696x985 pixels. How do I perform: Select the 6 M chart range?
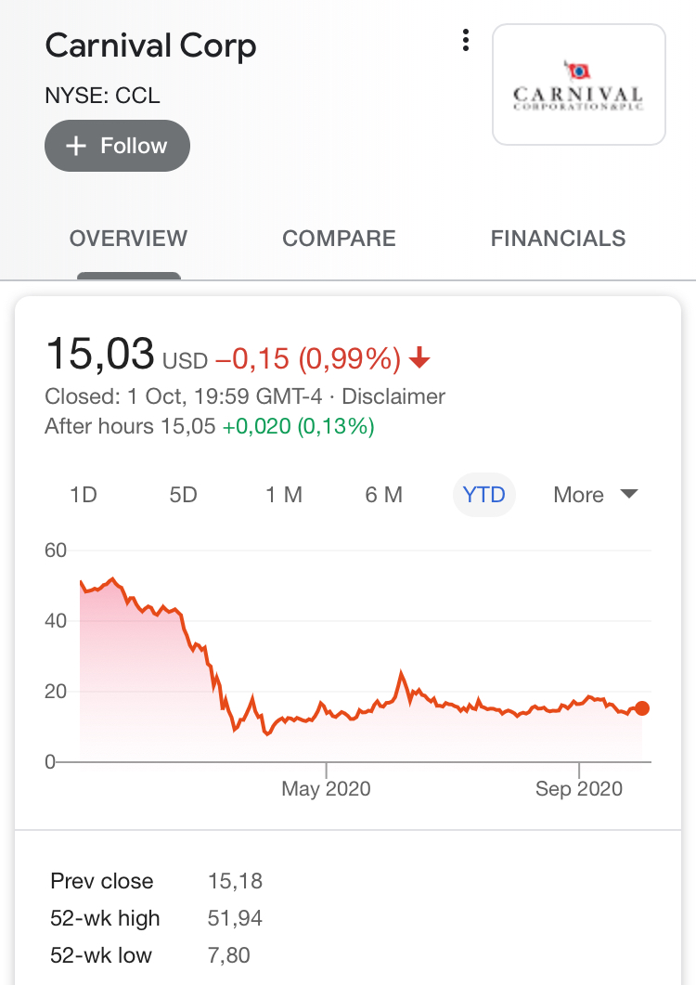click(384, 495)
